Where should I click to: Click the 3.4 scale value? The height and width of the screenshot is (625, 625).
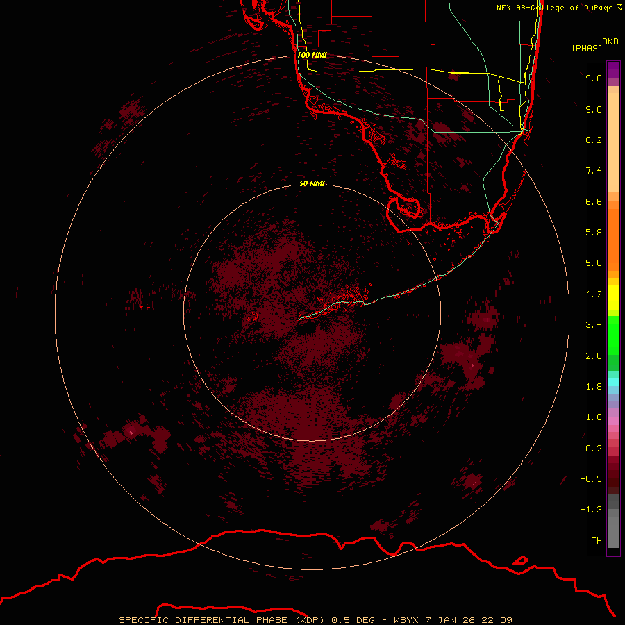pyautogui.click(x=594, y=325)
